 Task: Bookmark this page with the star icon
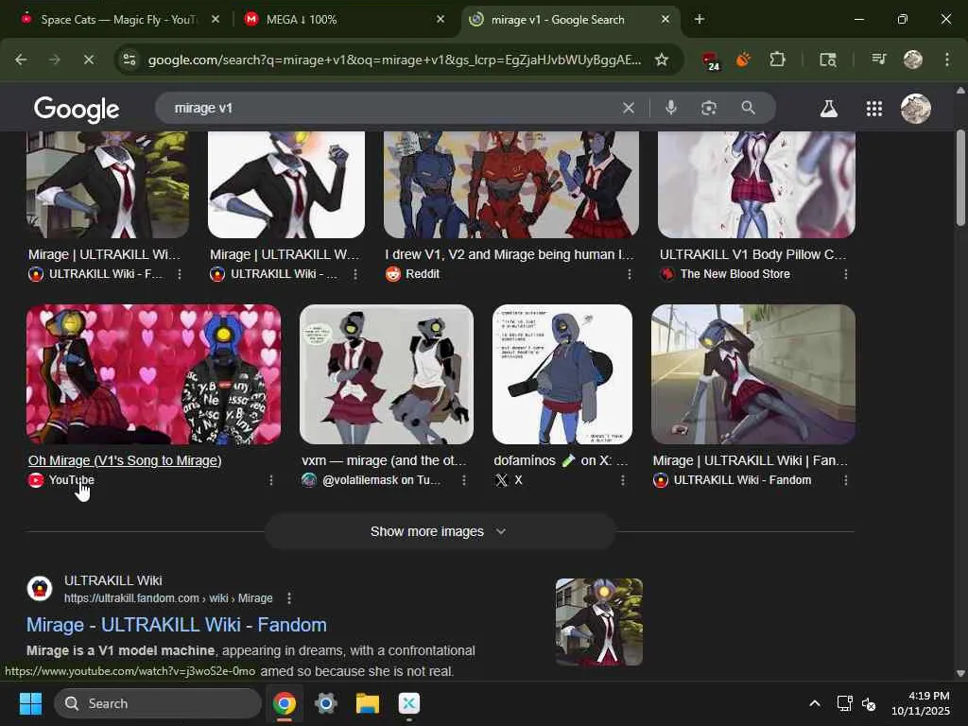[662, 60]
